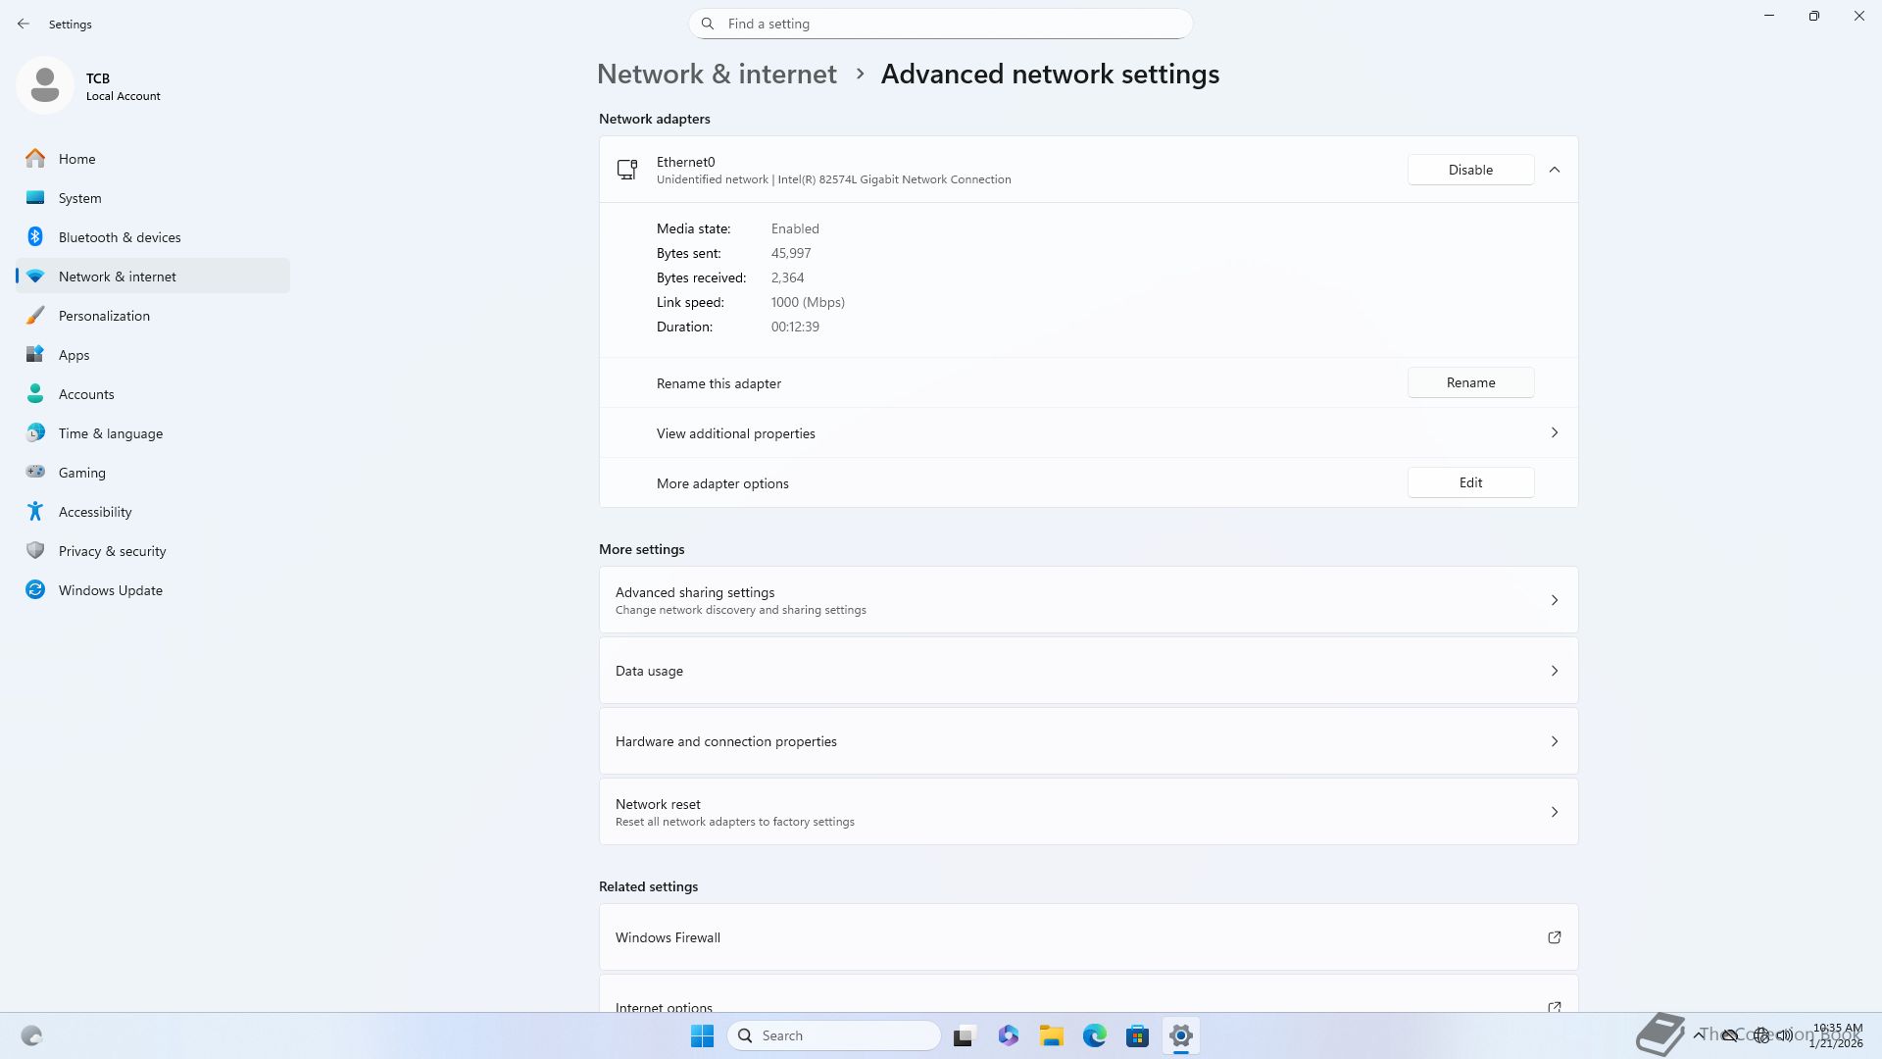This screenshot has height=1059, width=1882.
Task: Select Windows Update in sidebar
Action: [x=110, y=590]
